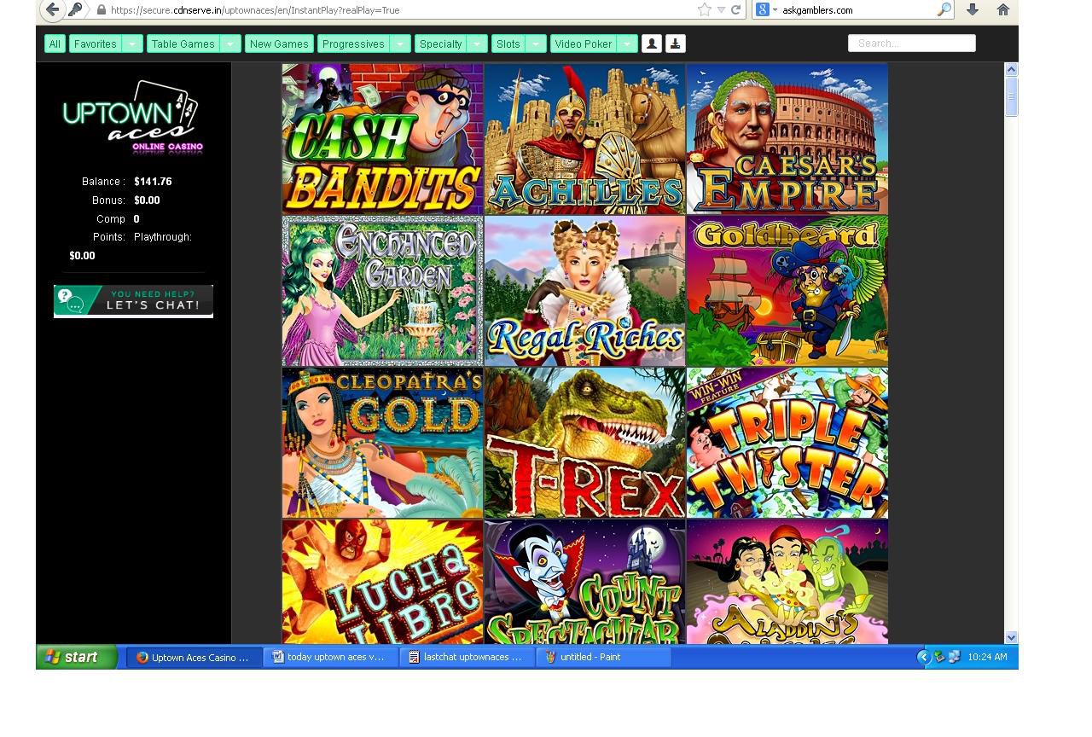The height and width of the screenshot is (737, 1092).
Task: Select the All games tab
Action: click(55, 44)
